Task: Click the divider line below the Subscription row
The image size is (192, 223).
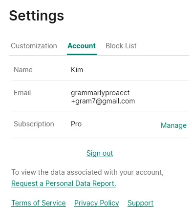Action: coord(100,138)
